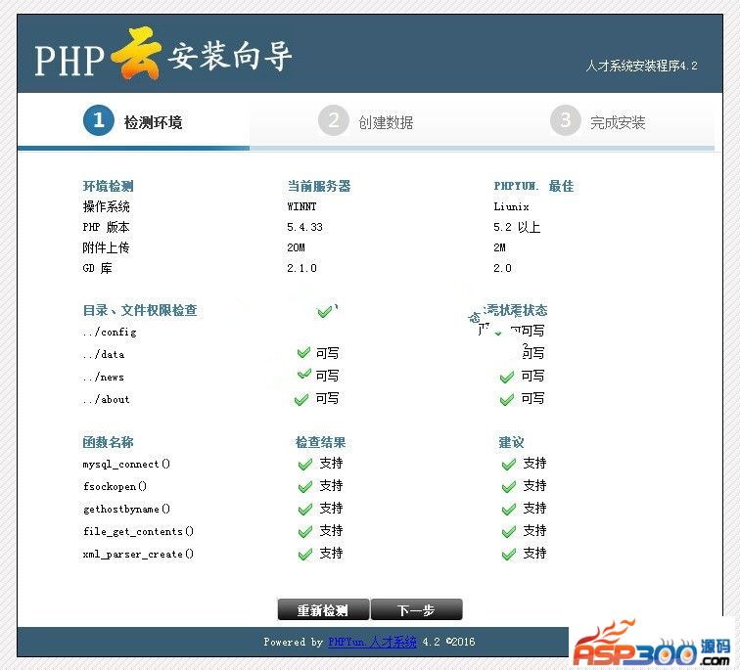The image size is (740, 670).
Task: Click the ../about directory entry
Action: click(x=106, y=399)
